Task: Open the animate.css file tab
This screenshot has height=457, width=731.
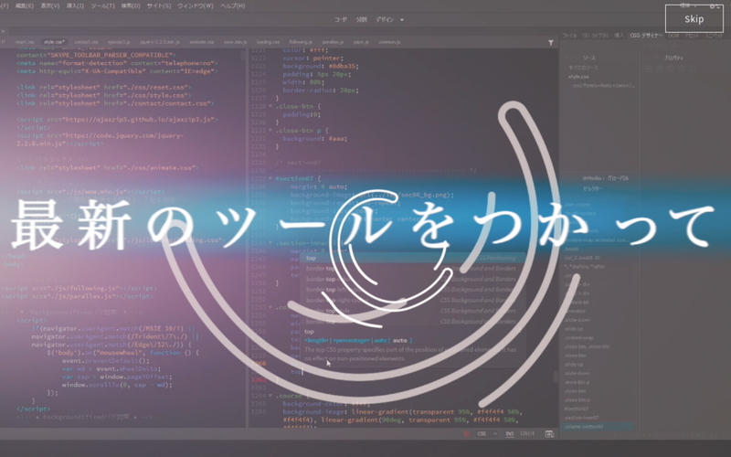Action: tap(201, 42)
